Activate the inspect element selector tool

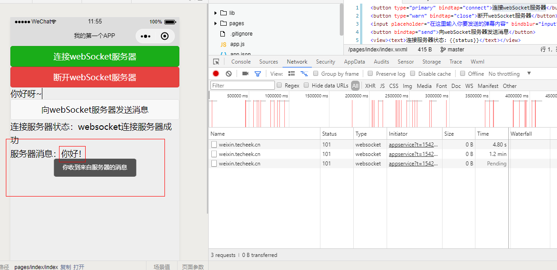[216, 62]
